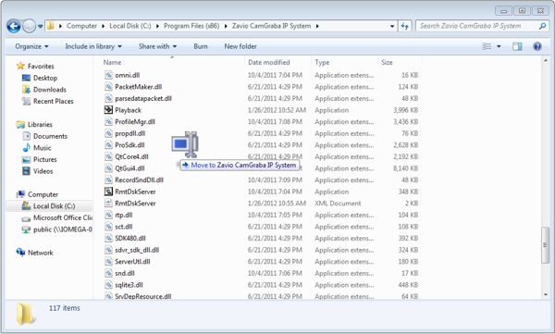The width and height of the screenshot is (555, 334).
Task: Click the ServerUtl.dll file icon
Action: (x=108, y=262)
